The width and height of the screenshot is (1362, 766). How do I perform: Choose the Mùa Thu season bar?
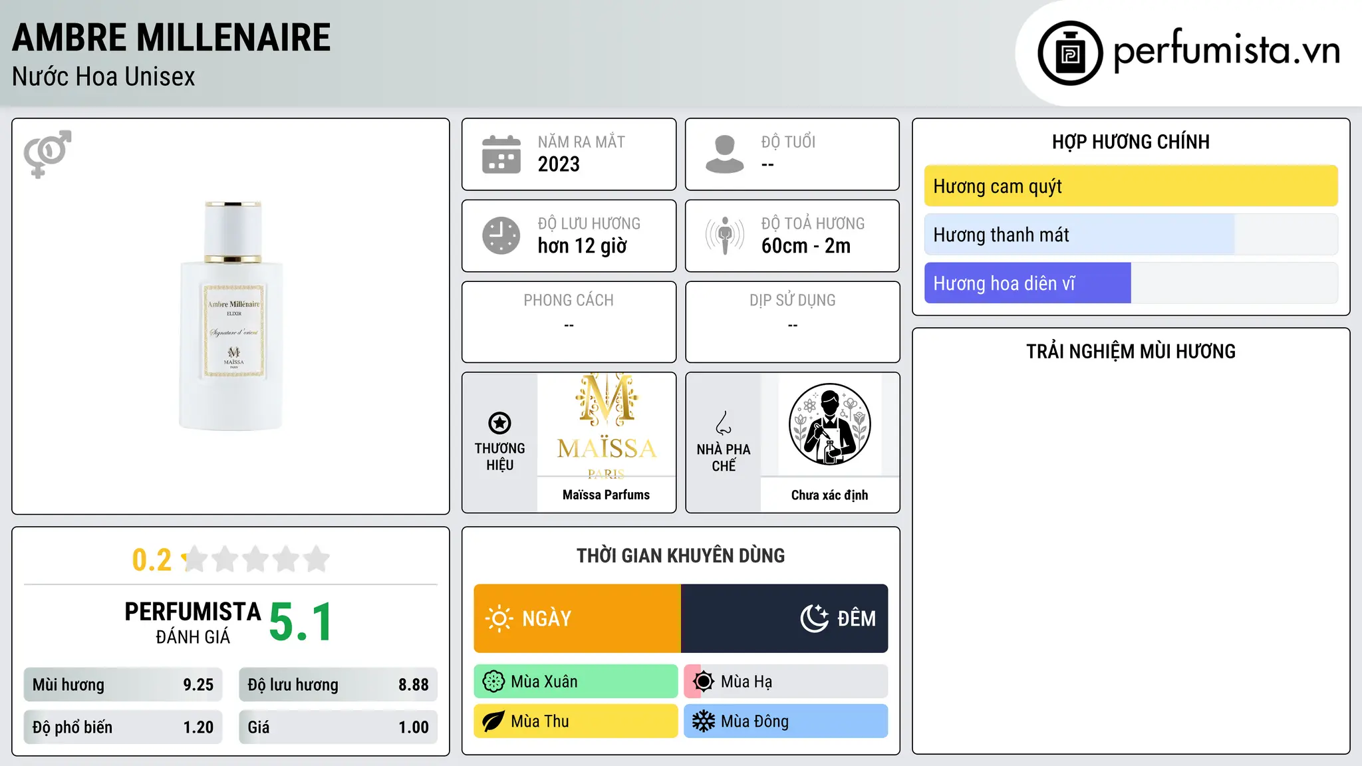(576, 721)
